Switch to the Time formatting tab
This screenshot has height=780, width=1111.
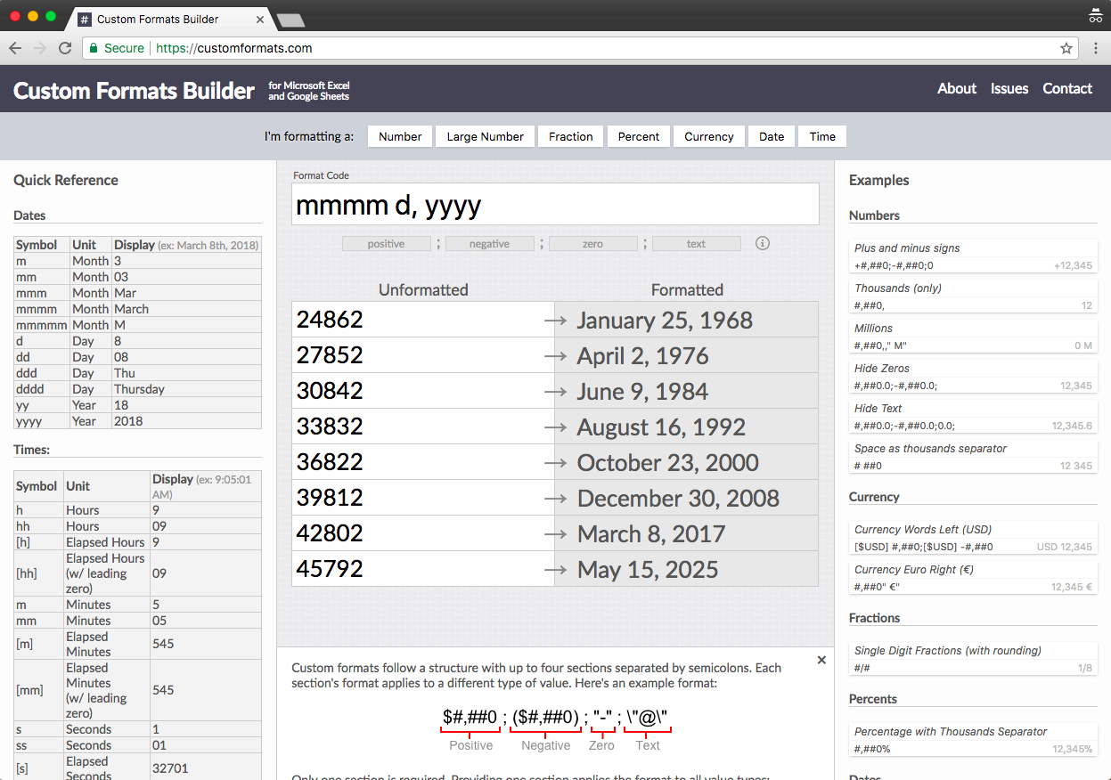(821, 136)
